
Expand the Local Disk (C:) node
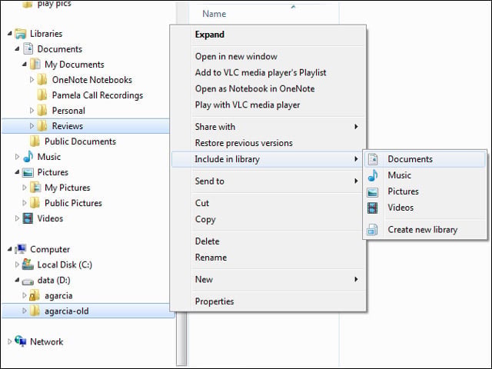pyautogui.click(x=17, y=264)
